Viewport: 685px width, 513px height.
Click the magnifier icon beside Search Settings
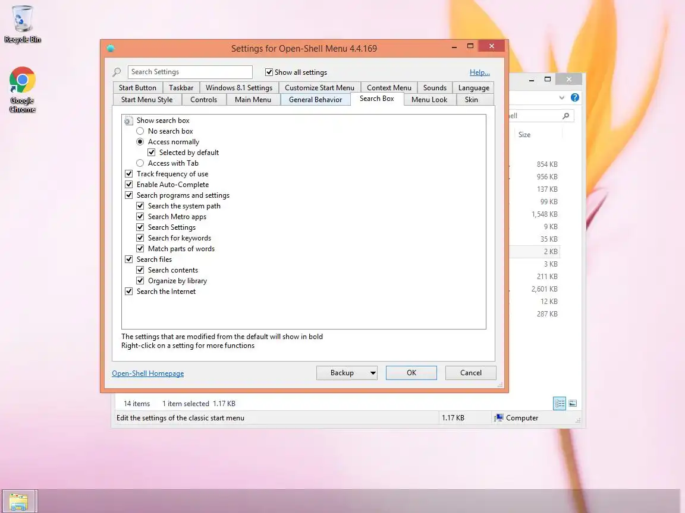tap(117, 72)
